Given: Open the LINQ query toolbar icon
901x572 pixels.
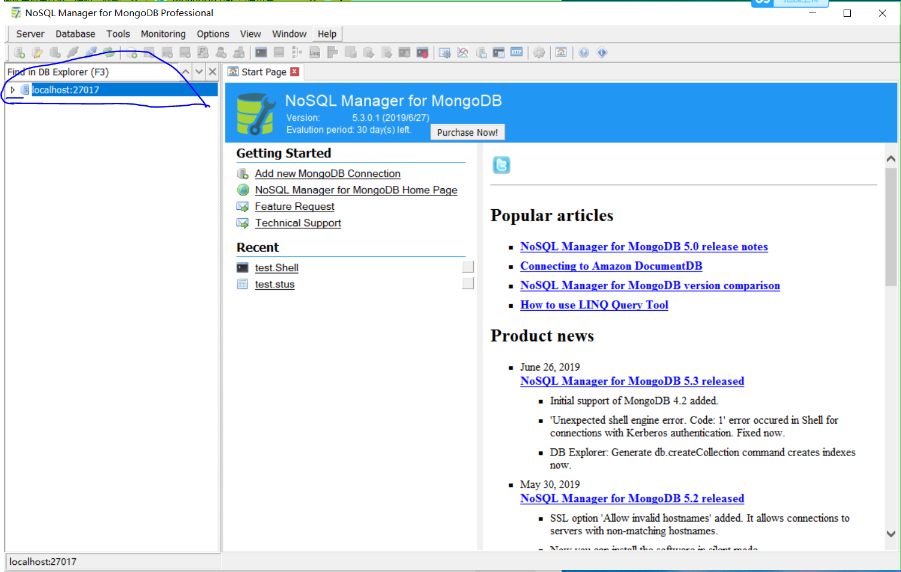Looking at the screenshot, I should 315,53.
